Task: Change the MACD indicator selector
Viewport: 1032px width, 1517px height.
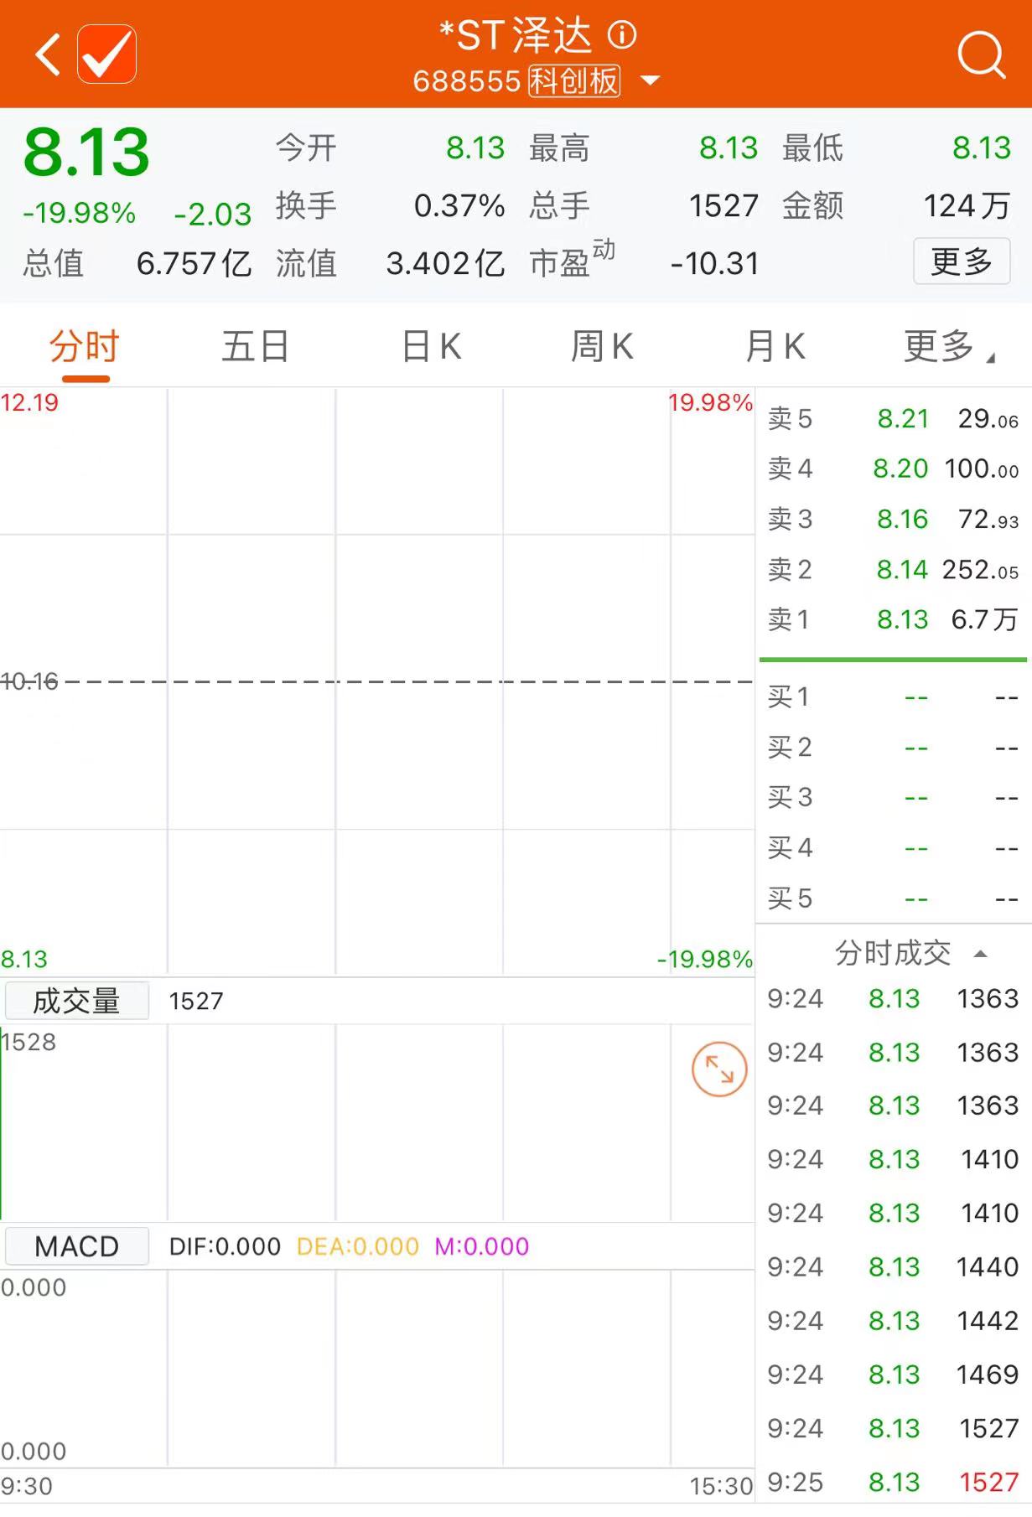Action: 77,1246
